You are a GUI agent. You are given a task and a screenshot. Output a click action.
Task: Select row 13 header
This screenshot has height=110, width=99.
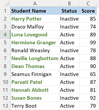click(x=5, y=106)
